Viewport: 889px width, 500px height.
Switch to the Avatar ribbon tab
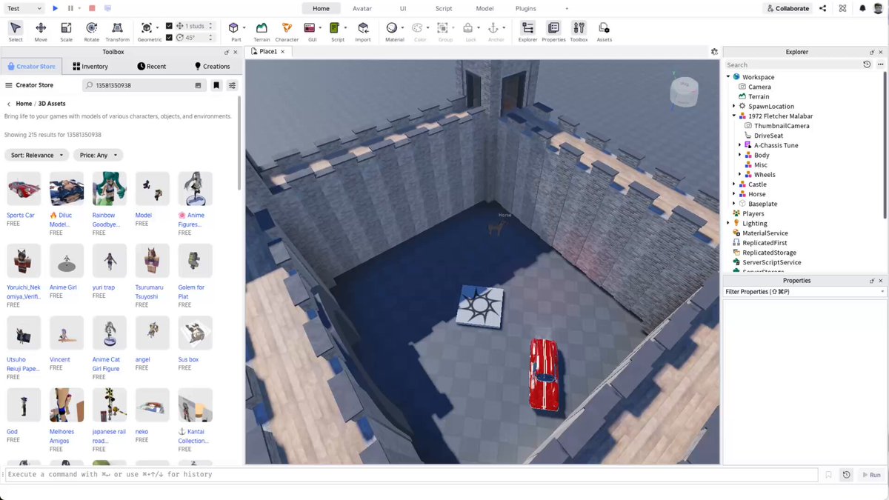tap(362, 8)
